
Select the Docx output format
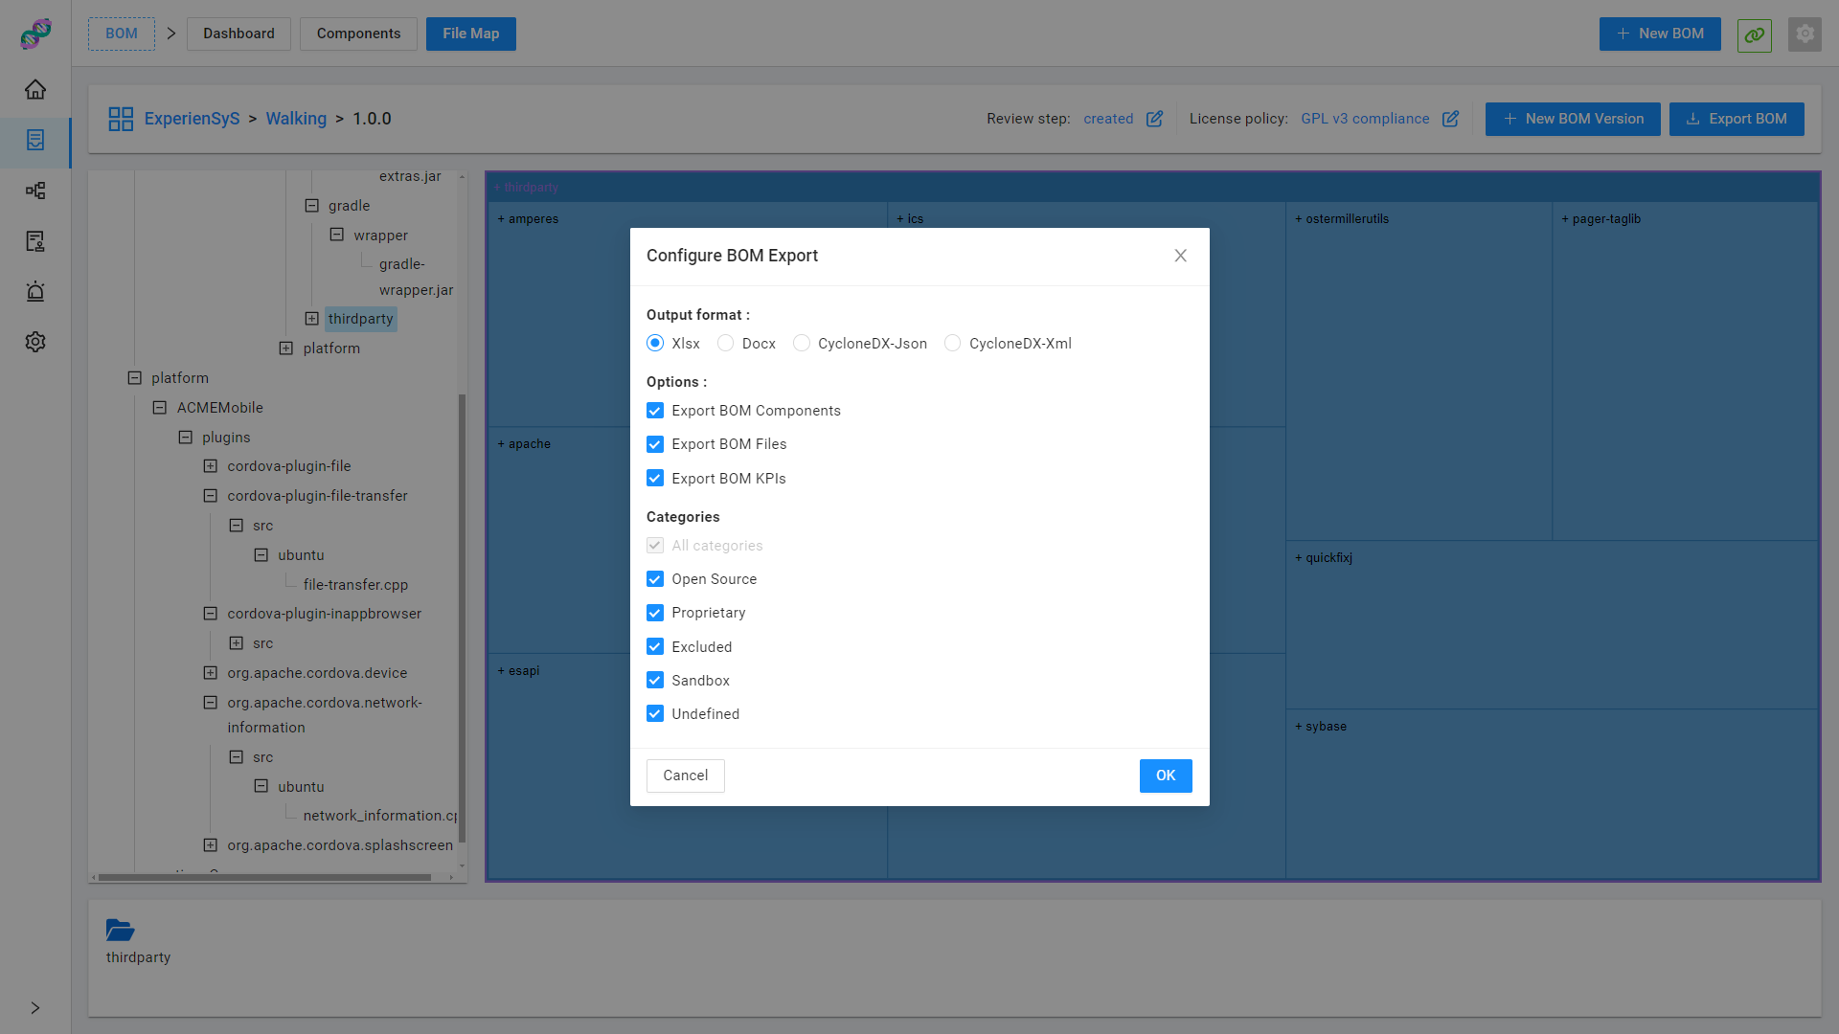coord(726,343)
